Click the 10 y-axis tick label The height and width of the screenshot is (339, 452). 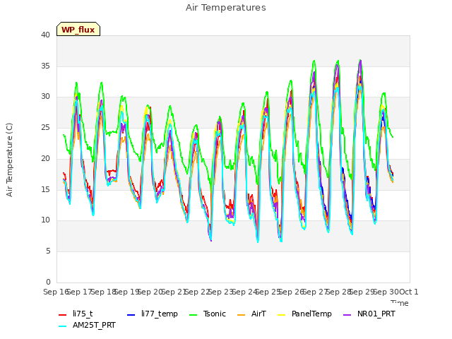point(45,220)
